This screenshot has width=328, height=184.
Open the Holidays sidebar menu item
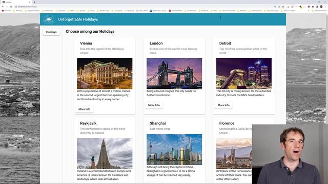51,32
